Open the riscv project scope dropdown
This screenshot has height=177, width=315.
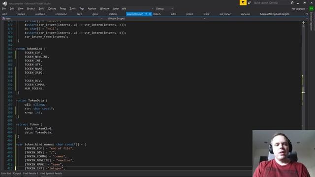[52, 19]
